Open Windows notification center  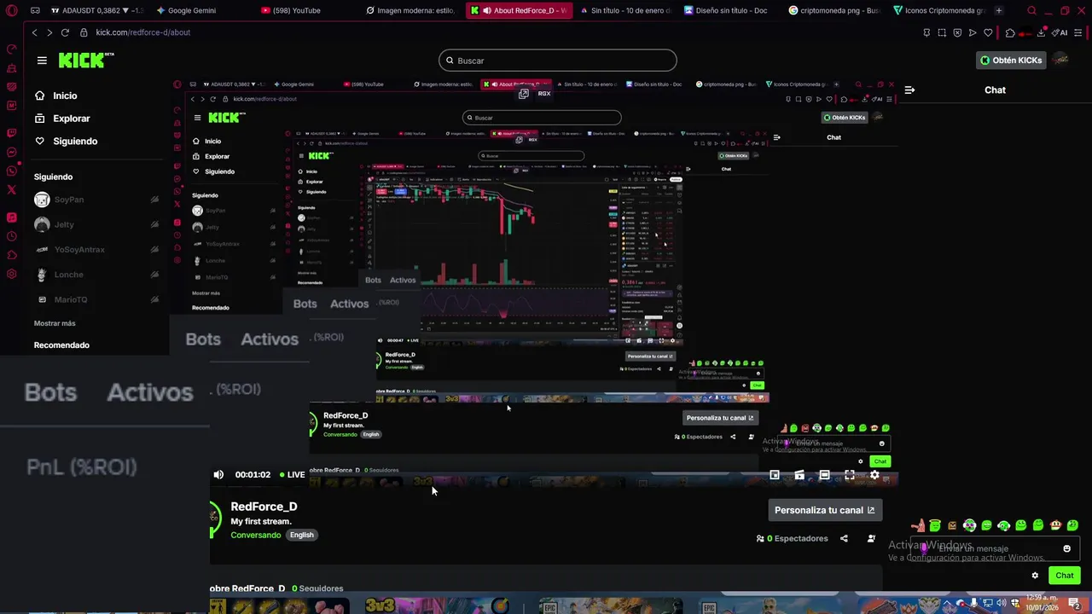[1074, 604]
